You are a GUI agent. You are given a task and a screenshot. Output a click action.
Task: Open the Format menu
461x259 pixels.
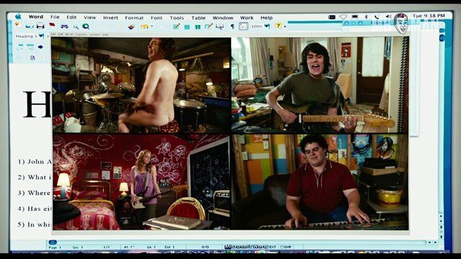click(x=134, y=17)
